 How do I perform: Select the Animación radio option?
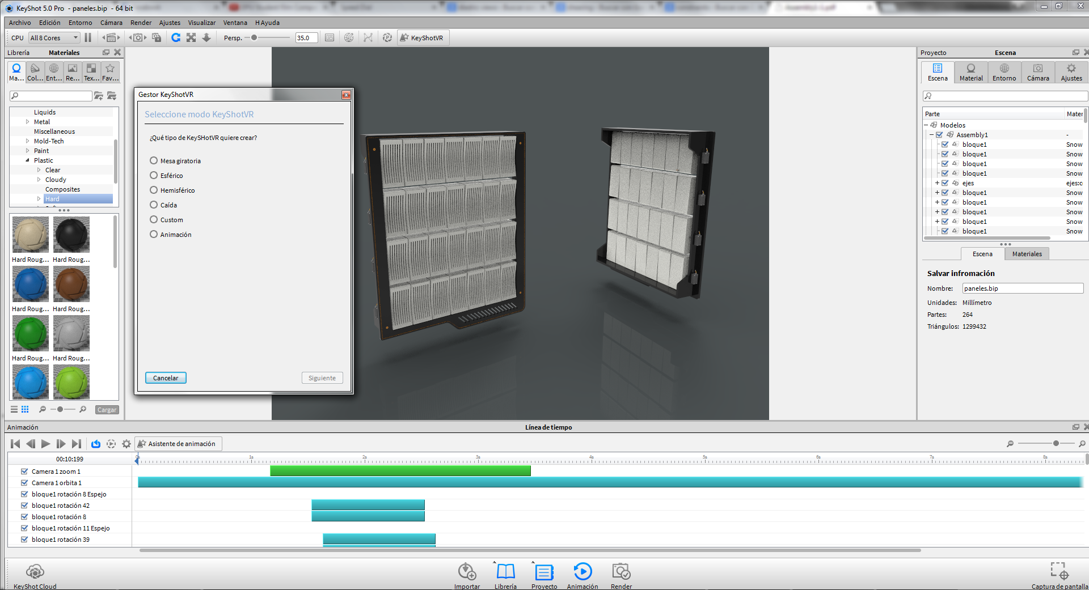tap(154, 234)
